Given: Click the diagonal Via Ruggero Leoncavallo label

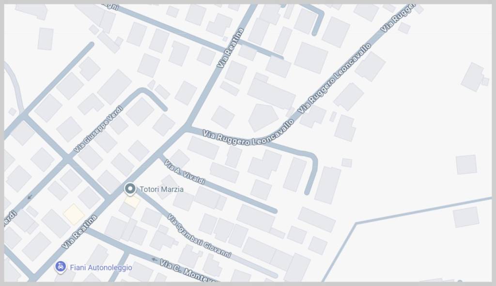Looking at the screenshot, I should pos(335,78).
